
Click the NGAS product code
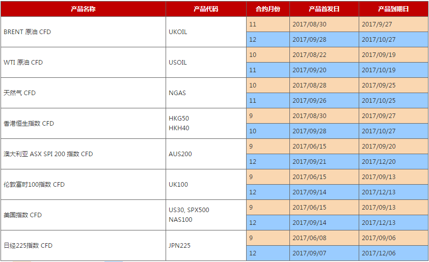point(177,93)
